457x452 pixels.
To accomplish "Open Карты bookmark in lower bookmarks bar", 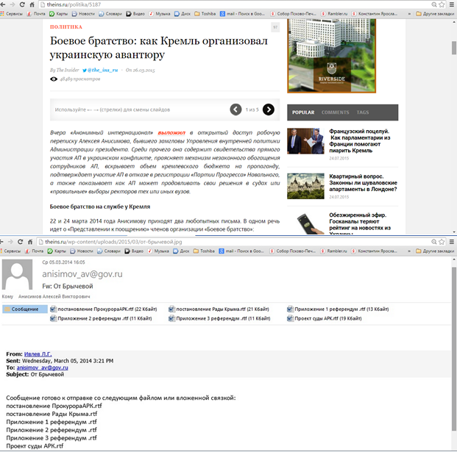I will tap(57, 251).
